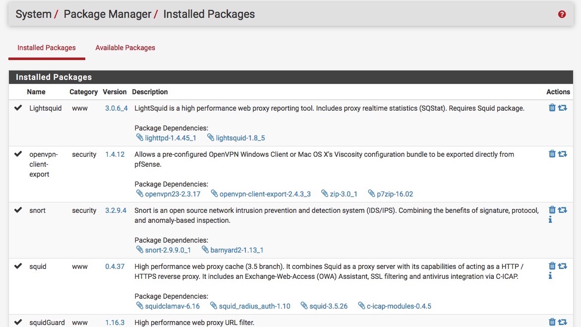581x327 pixels.
Task: Click the Version column header
Action: (x=115, y=92)
